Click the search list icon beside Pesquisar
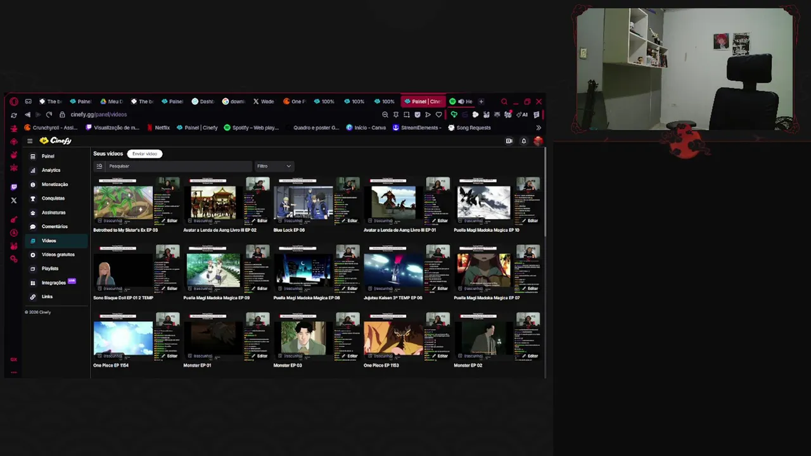 click(99, 166)
